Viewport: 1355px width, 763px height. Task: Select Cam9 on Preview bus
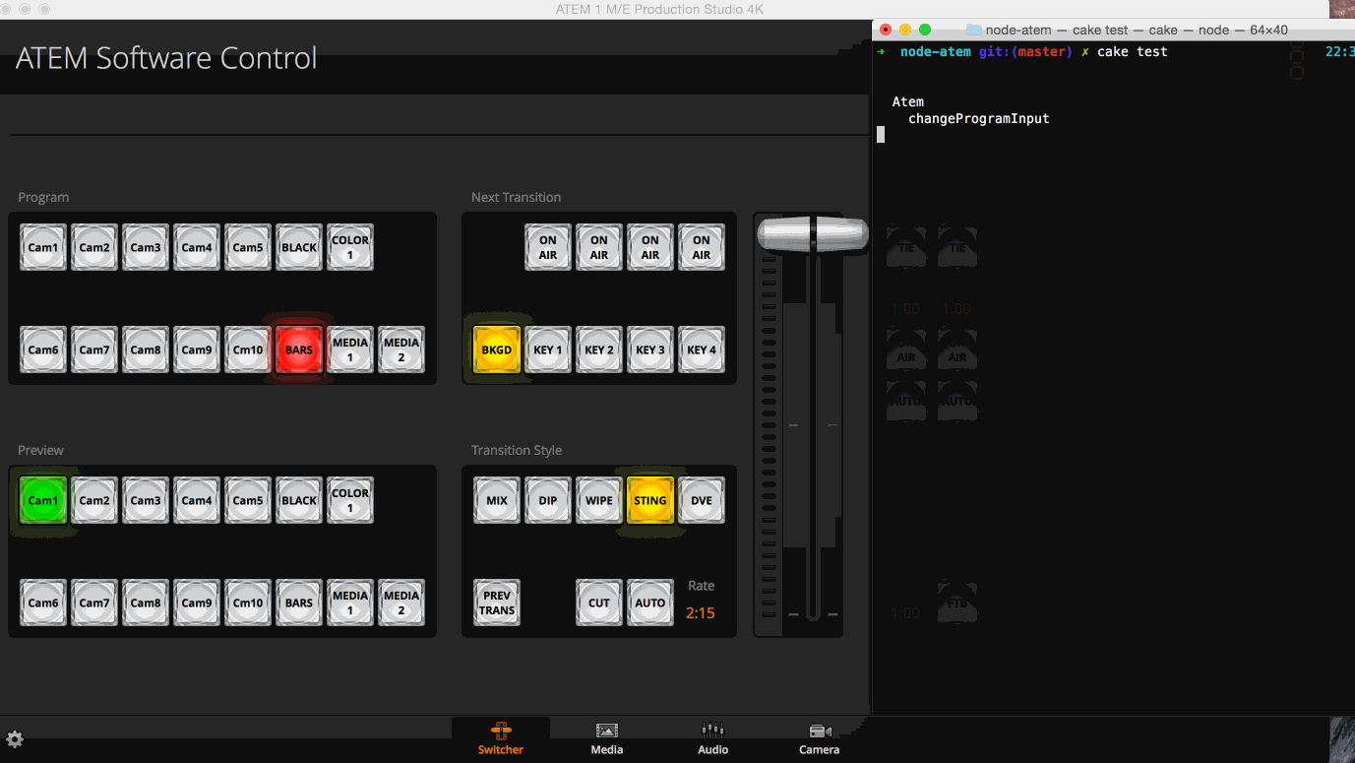(197, 603)
